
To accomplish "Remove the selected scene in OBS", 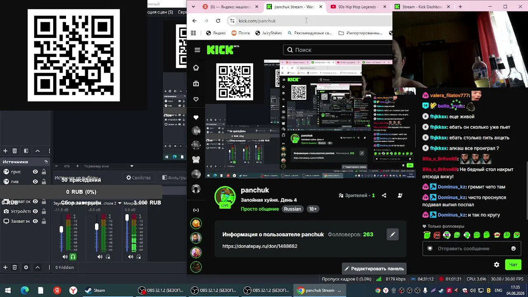I will click(15, 151).
